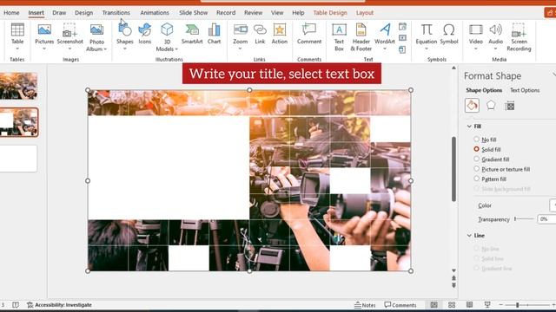The height and width of the screenshot is (312, 556).
Task: Insert a Comment
Action: click(x=309, y=34)
